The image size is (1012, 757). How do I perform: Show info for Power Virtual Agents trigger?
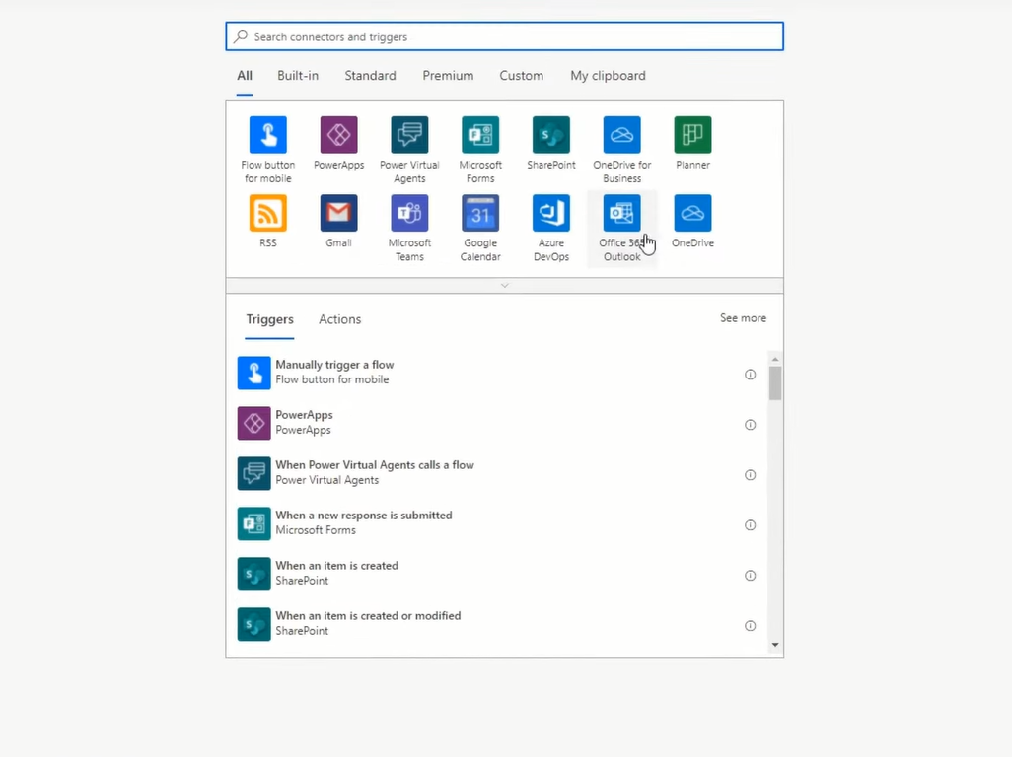tap(750, 475)
